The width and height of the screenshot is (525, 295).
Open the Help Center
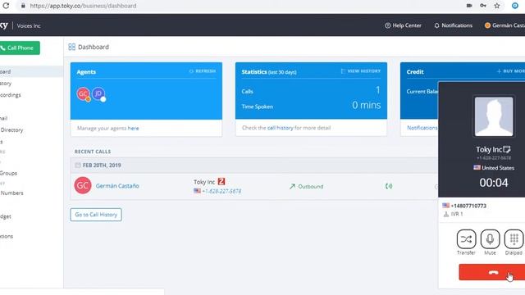click(x=403, y=25)
